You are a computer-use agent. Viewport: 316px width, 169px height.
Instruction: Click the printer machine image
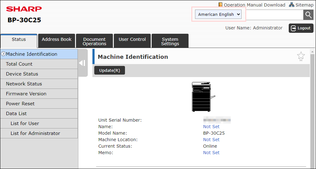click(x=203, y=97)
